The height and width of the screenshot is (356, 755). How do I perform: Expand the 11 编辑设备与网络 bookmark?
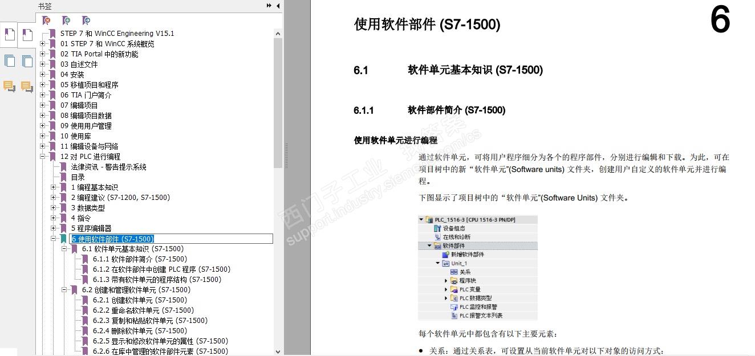(42, 146)
